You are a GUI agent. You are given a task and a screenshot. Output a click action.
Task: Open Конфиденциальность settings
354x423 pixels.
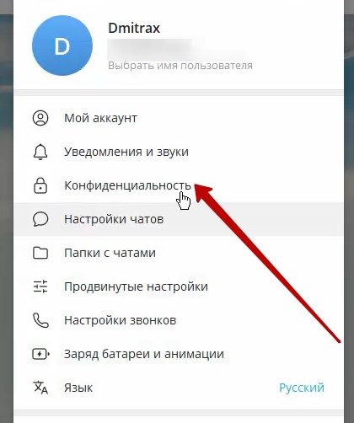179,185
